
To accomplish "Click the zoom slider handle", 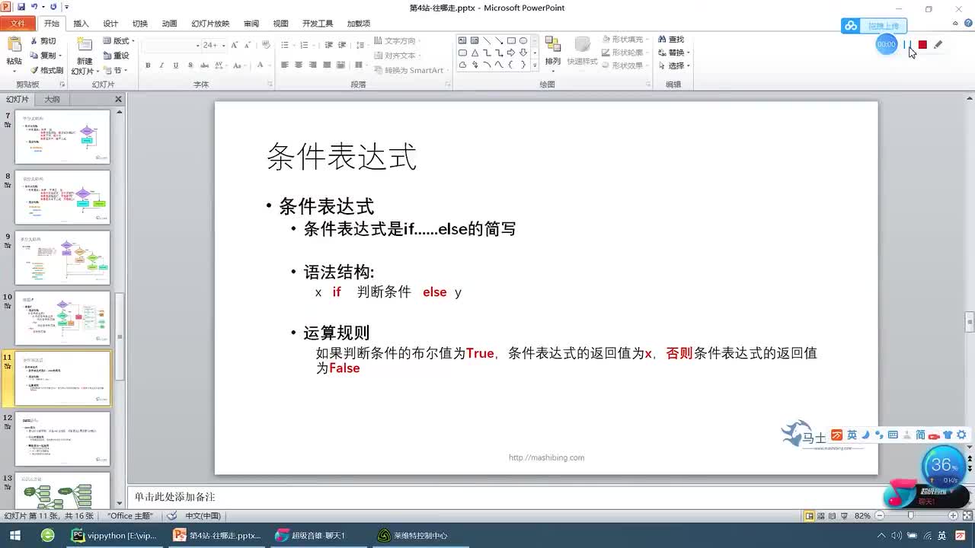I will [x=910, y=516].
